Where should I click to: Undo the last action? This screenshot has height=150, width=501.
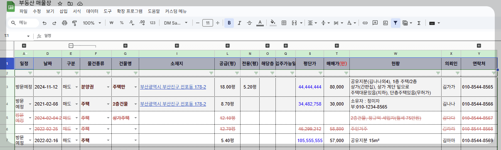point(44,23)
